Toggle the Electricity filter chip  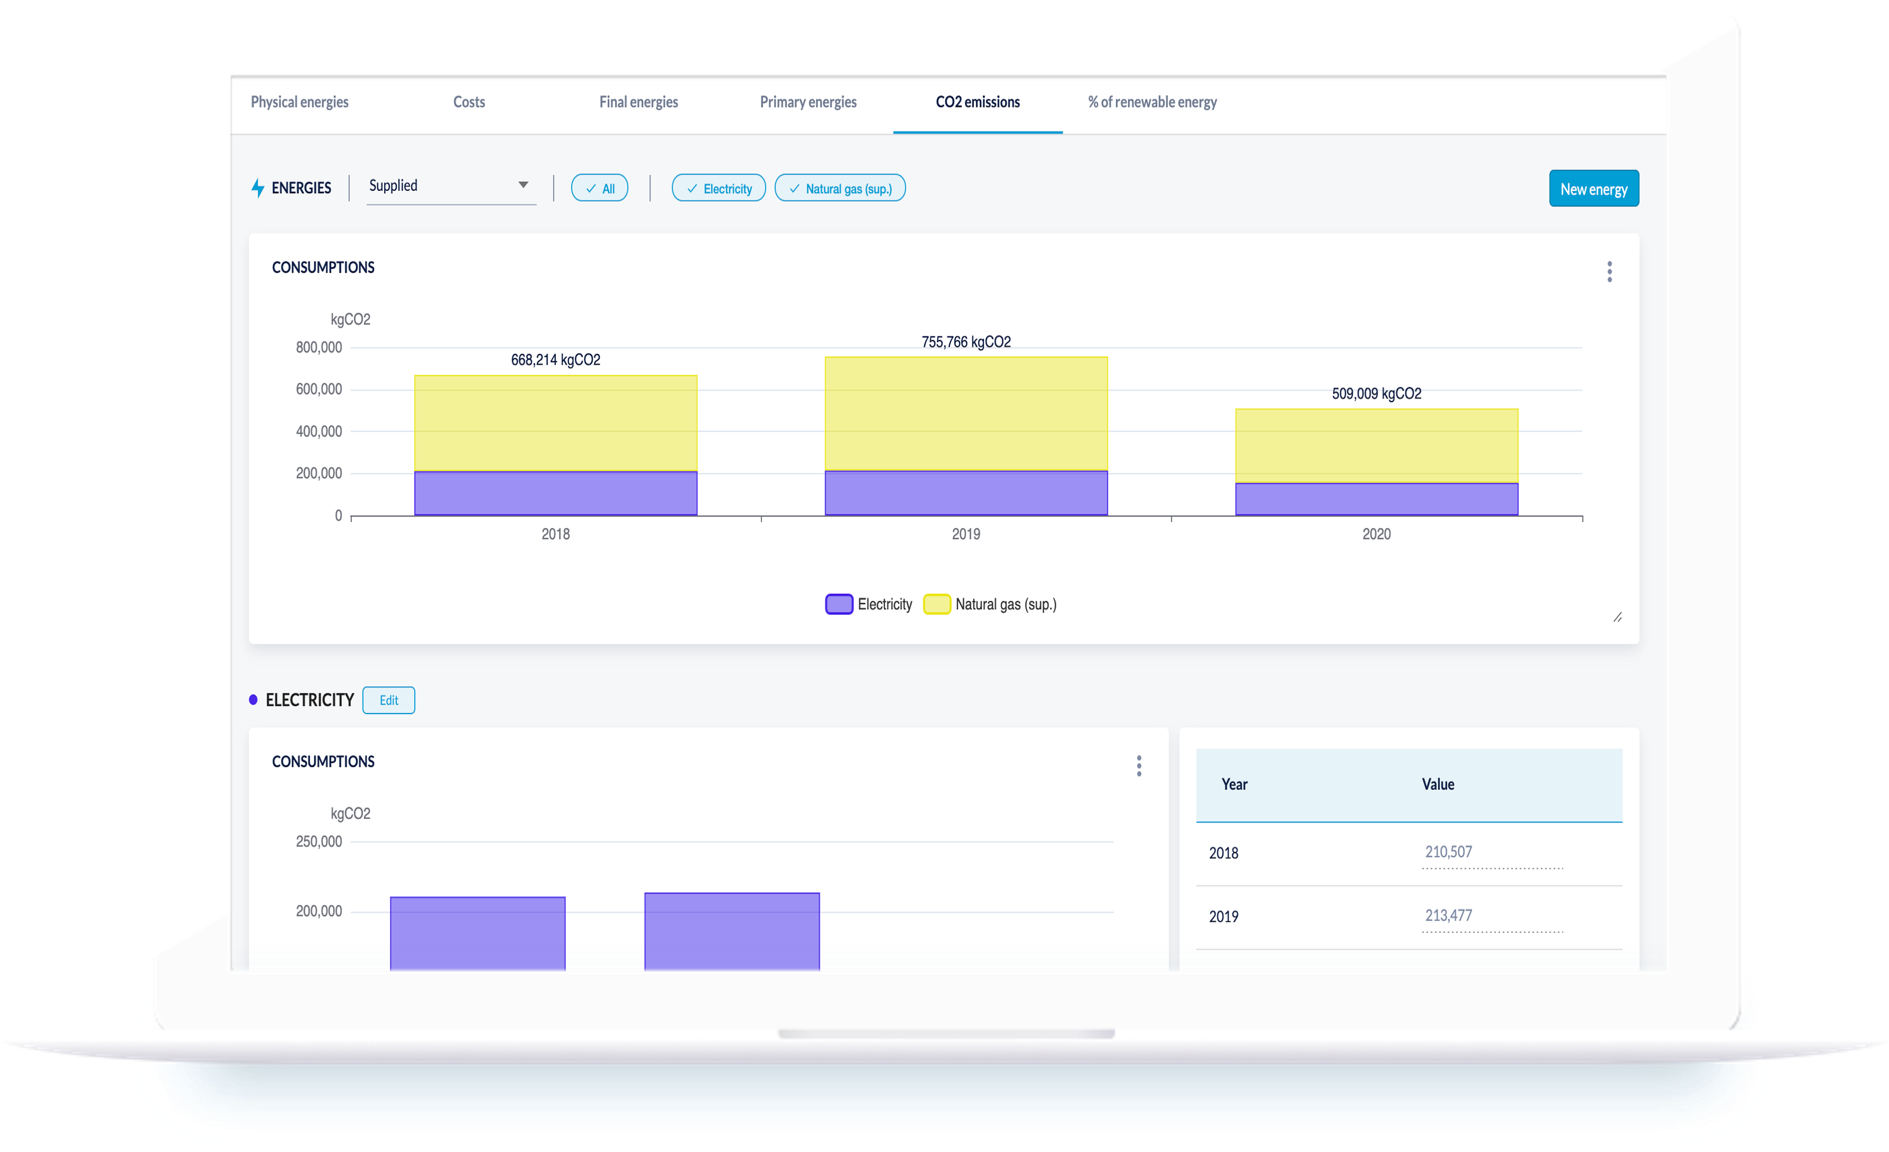point(718,189)
